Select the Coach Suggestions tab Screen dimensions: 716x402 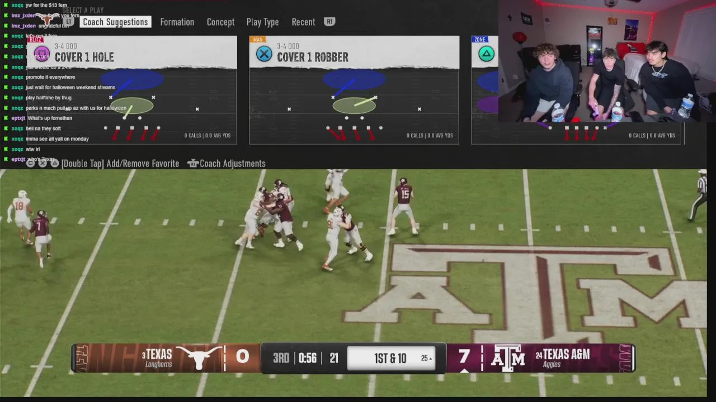point(115,22)
